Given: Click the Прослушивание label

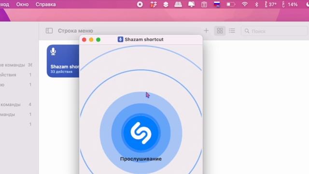Looking at the screenshot, I should pos(141,159).
